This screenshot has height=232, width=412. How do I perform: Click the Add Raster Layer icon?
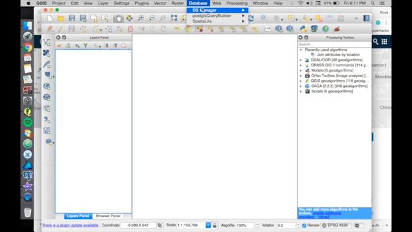point(47,53)
